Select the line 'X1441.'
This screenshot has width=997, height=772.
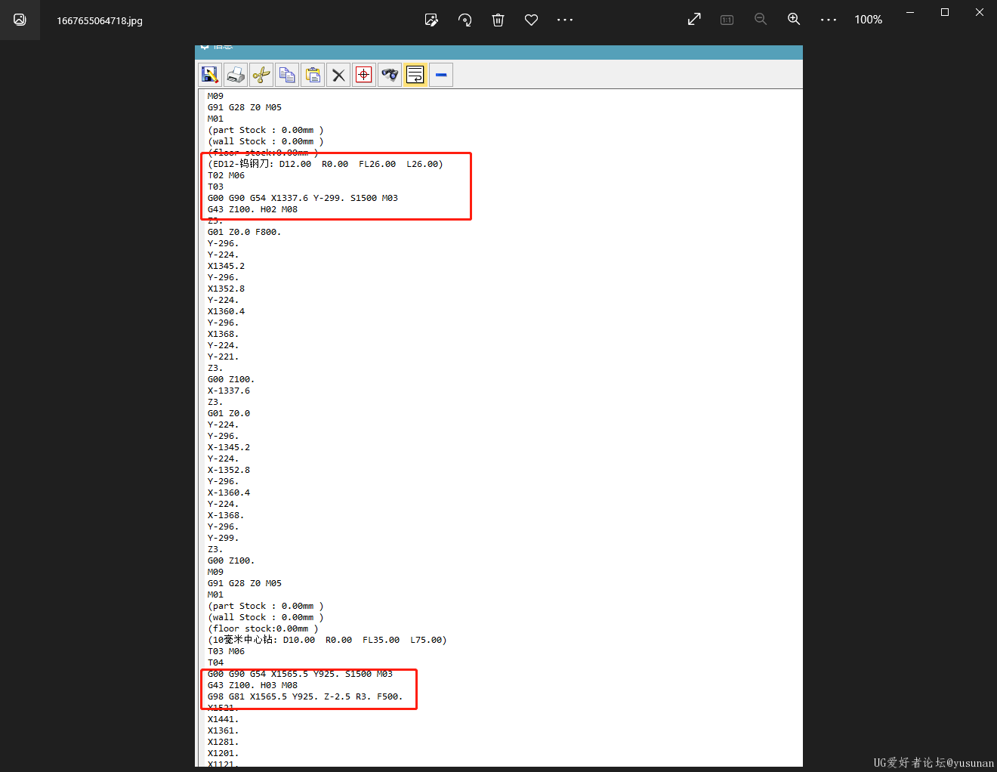tap(223, 719)
